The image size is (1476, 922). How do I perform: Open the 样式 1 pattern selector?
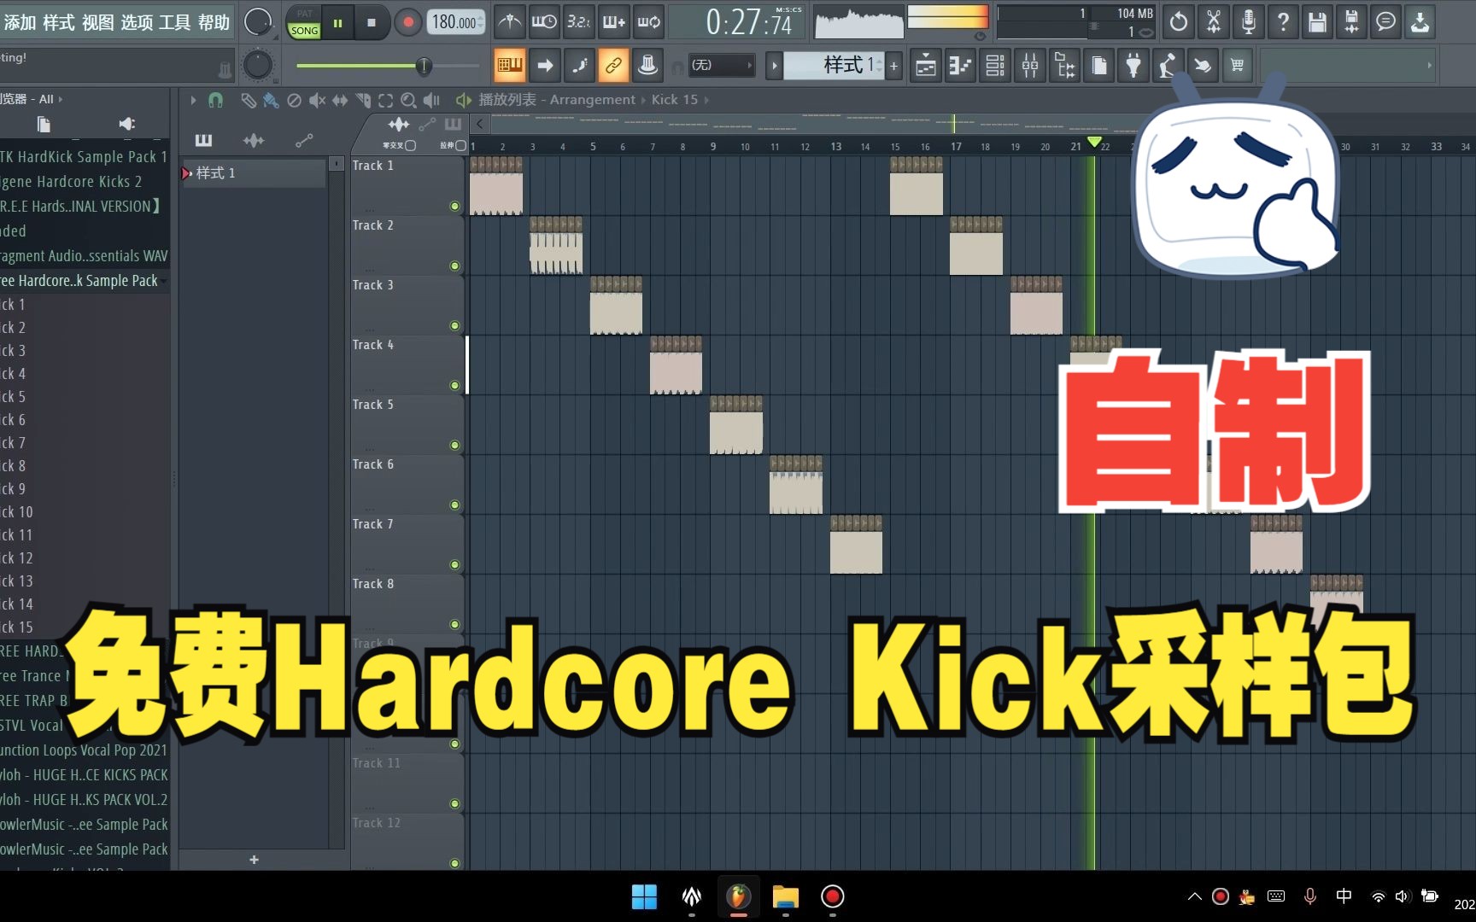coord(835,65)
